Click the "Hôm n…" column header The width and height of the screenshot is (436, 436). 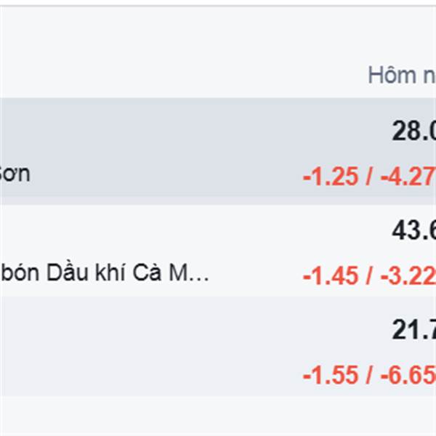pyautogui.click(x=401, y=75)
